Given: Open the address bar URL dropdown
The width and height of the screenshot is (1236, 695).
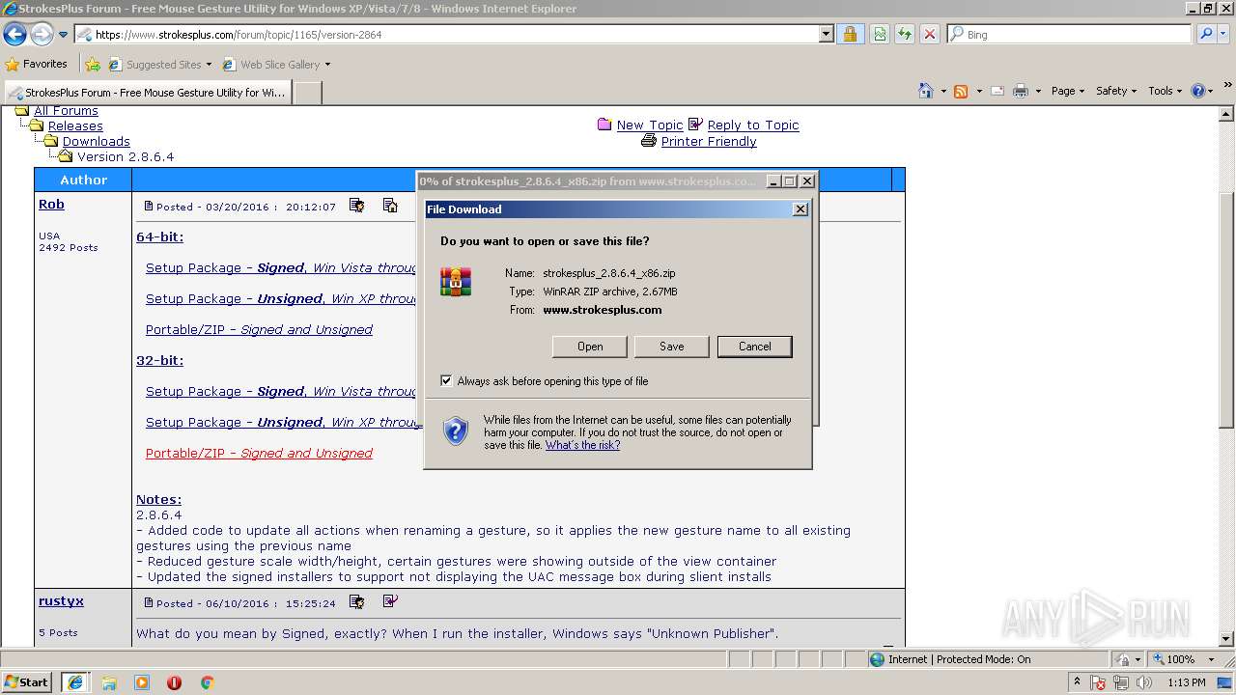Looking at the screenshot, I should [x=827, y=35].
